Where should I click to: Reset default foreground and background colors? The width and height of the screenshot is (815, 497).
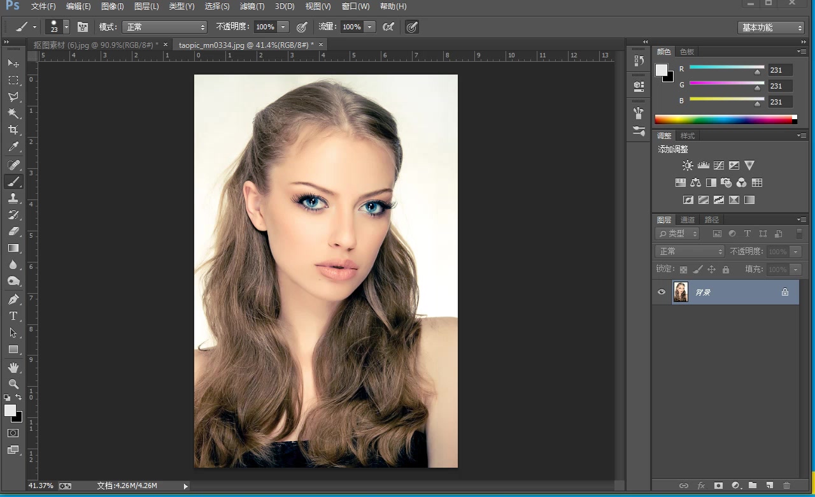point(7,398)
